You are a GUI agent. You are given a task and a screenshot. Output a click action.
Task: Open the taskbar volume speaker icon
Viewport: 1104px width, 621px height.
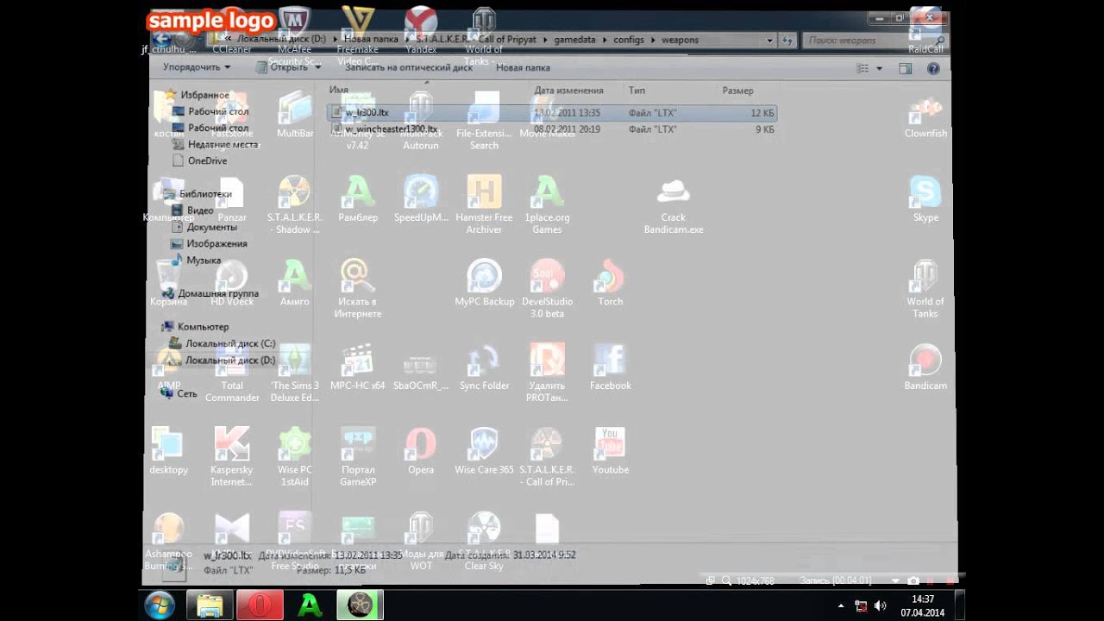click(x=881, y=605)
